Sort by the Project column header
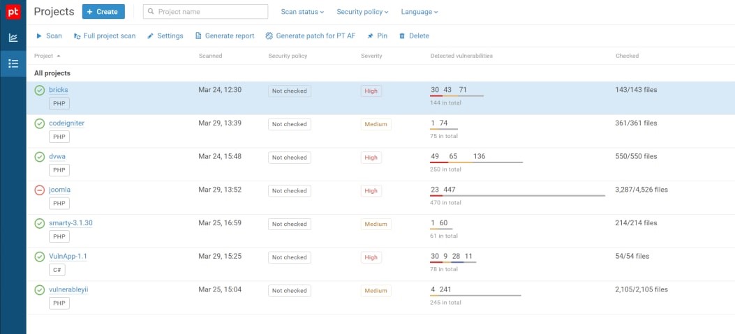The width and height of the screenshot is (735, 334). click(x=44, y=56)
